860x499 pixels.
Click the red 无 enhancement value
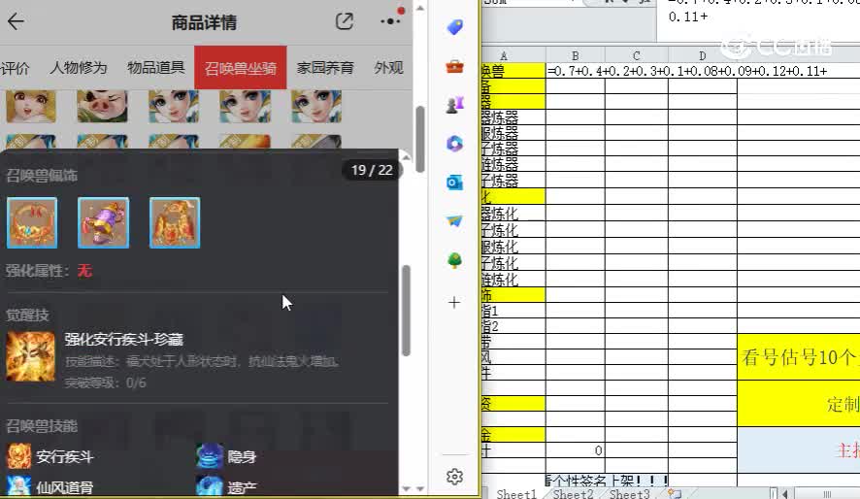84,270
